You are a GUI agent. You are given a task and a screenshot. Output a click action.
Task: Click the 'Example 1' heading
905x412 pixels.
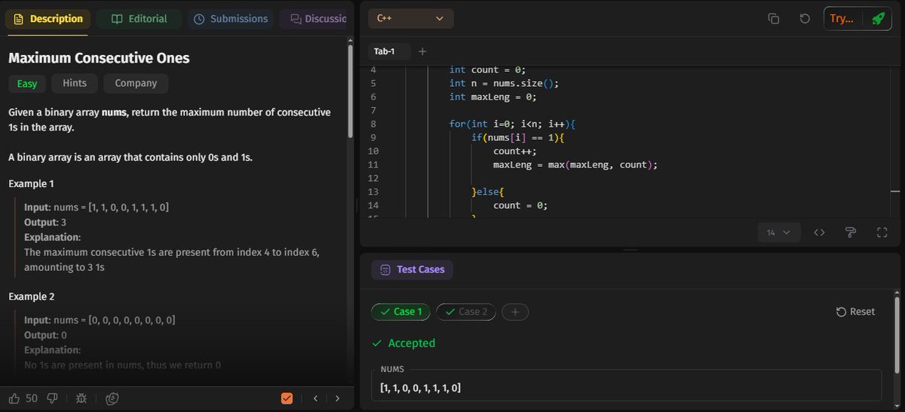click(x=31, y=184)
